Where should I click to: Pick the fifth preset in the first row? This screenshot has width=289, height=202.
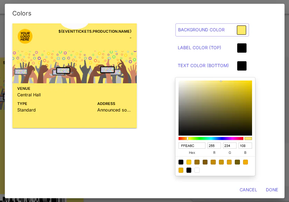pyautogui.click(x=213, y=162)
